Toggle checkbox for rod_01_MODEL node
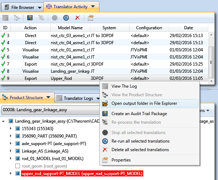Image resolution: width=218 pixels, height=180 pixels. click(x=18, y=159)
